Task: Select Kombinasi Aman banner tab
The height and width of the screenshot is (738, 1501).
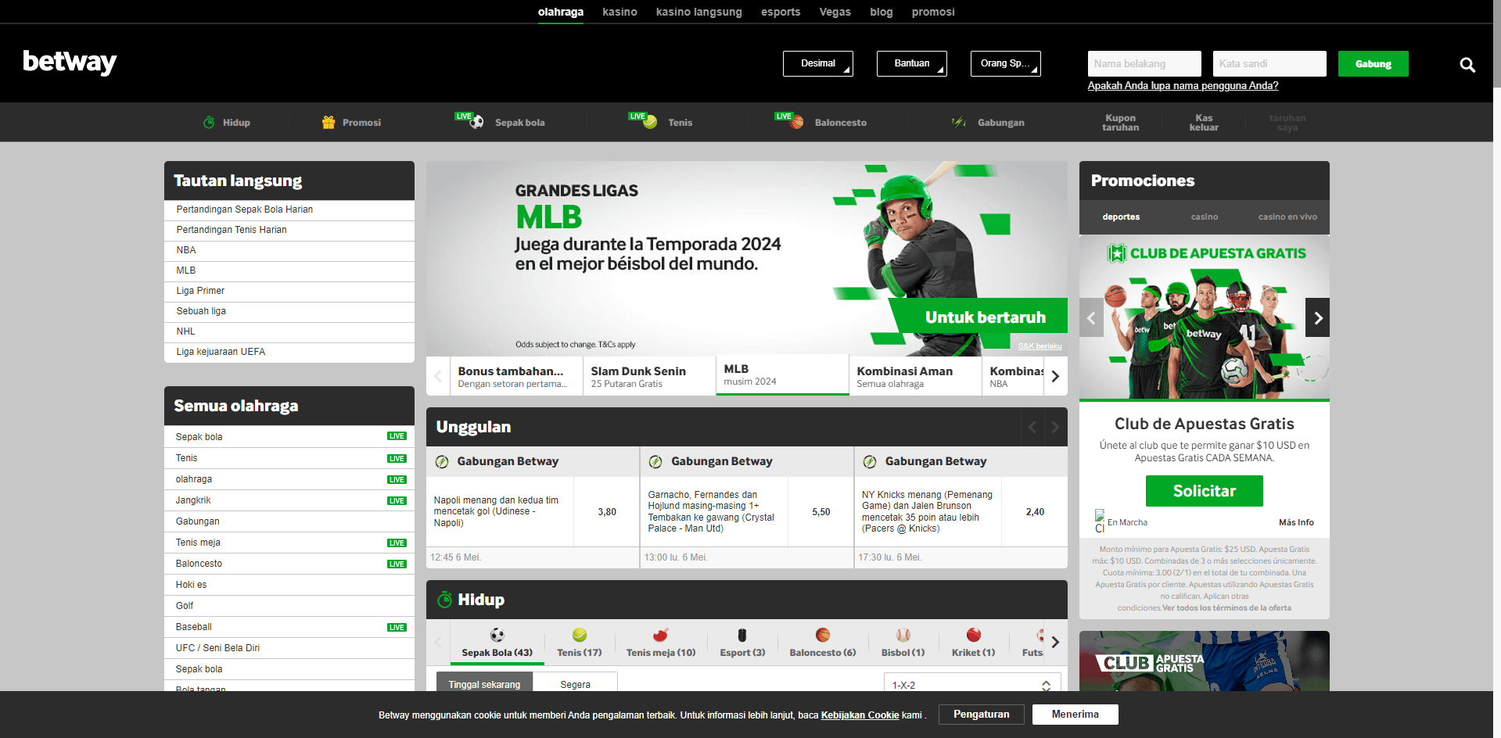Action: pyautogui.click(x=915, y=376)
